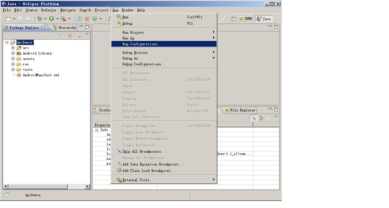Click the status bar fast view icon

tap(8, 194)
